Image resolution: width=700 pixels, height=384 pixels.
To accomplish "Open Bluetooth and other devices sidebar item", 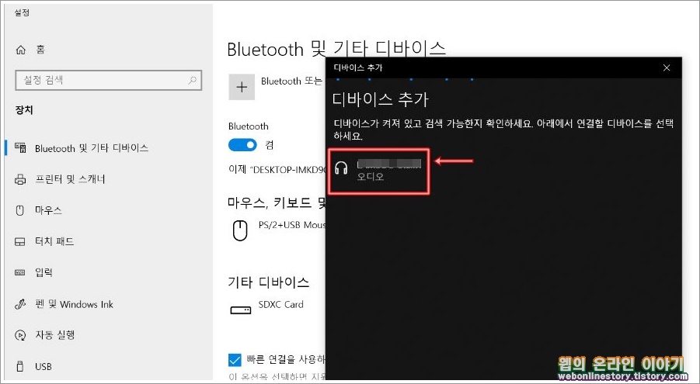I will 92,148.
